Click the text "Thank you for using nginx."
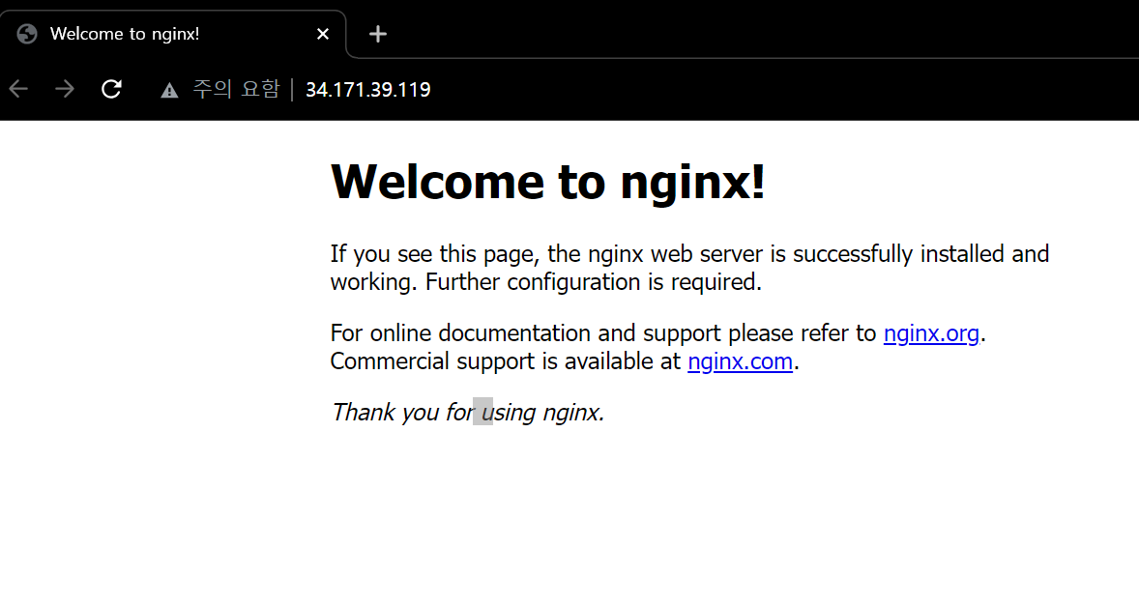 [468, 413]
